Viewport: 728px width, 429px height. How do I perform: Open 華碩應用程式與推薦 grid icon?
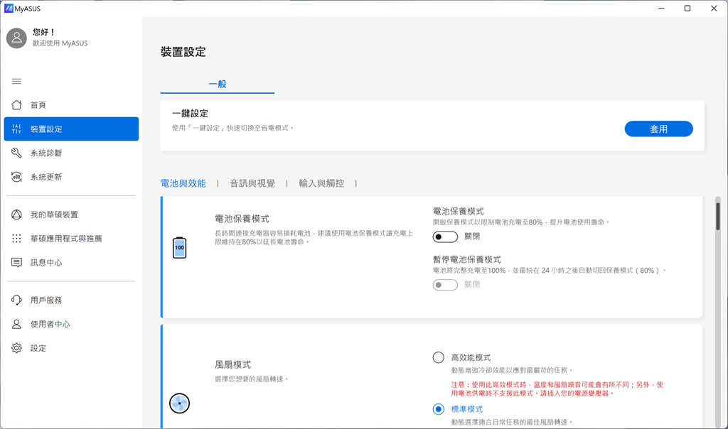click(x=17, y=239)
